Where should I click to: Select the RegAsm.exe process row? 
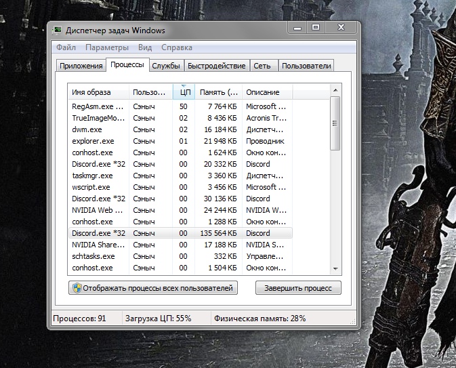point(180,106)
